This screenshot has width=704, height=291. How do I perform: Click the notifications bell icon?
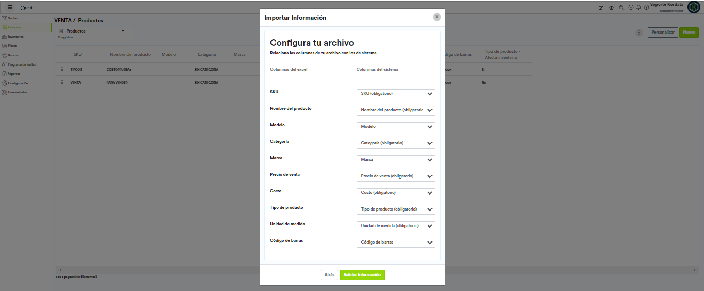point(638,8)
